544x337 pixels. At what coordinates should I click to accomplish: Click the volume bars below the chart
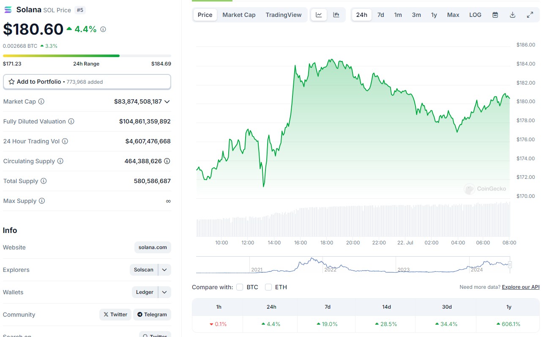pyautogui.click(x=353, y=219)
